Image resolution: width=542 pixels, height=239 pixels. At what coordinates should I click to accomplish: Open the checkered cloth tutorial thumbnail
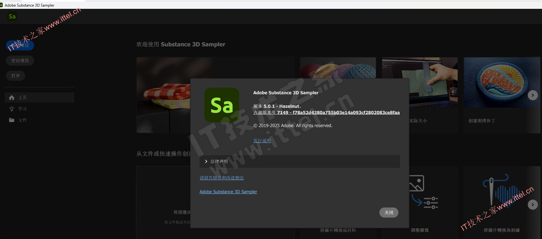(164, 95)
